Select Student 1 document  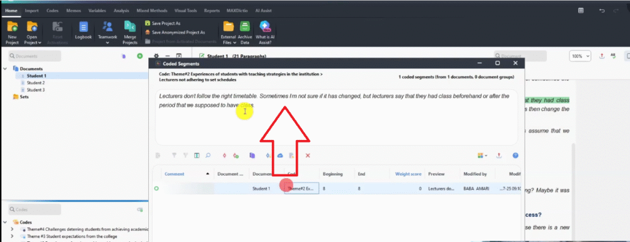(36, 76)
